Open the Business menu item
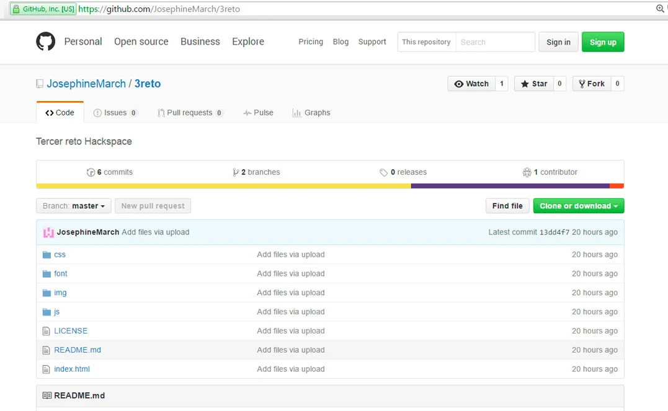 click(x=200, y=42)
